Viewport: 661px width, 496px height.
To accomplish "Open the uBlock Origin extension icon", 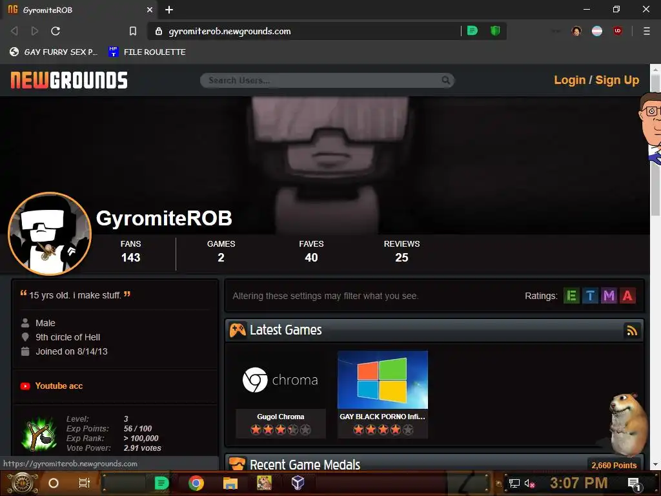I will pyautogui.click(x=618, y=31).
